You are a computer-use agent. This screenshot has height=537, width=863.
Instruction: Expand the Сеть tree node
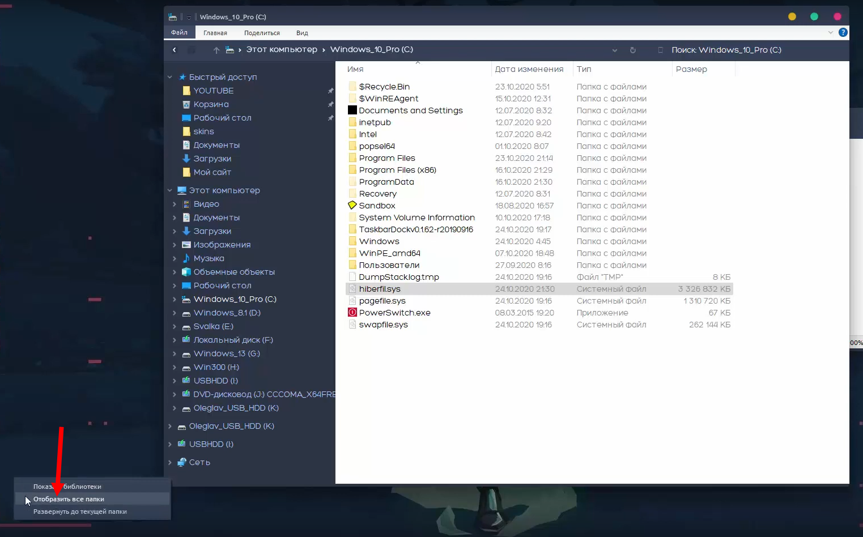pos(169,462)
